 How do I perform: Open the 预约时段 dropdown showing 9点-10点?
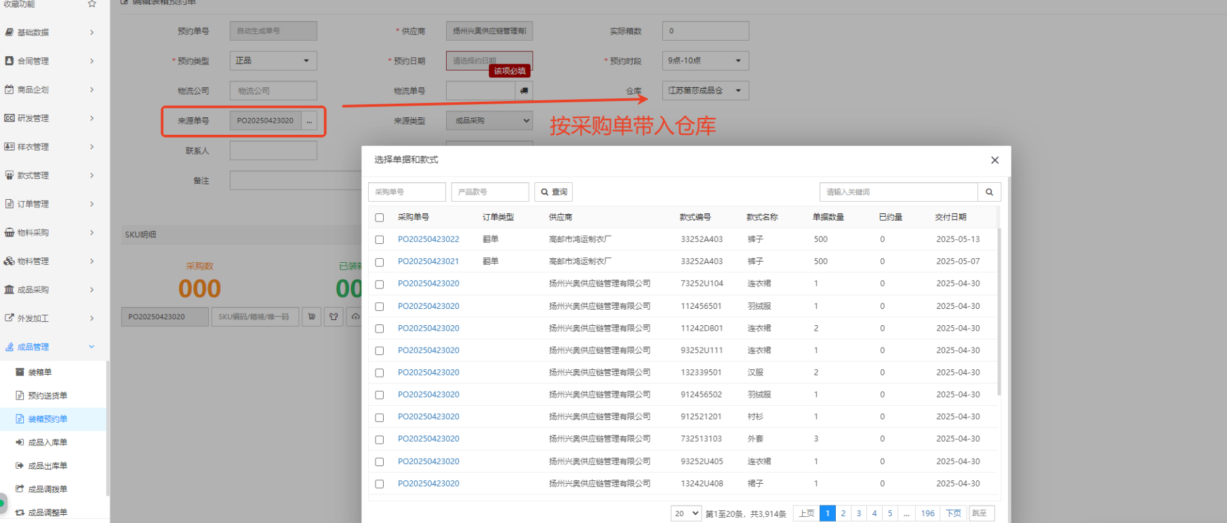pyautogui.click(x=705, y=61)
